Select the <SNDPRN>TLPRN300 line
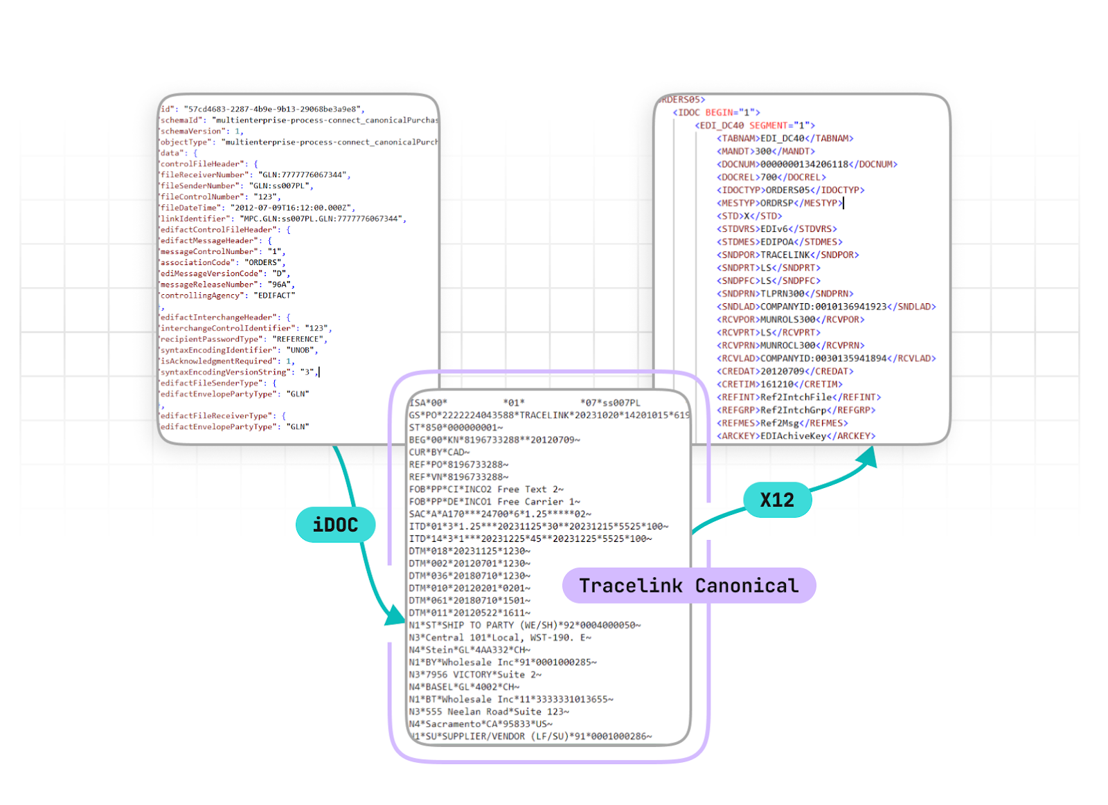The image size is (1108, 805). click(x=785, y=293)
